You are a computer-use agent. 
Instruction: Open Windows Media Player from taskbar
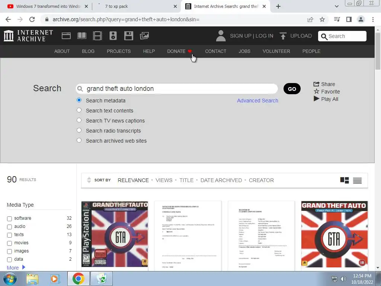(x=55, y=279)
